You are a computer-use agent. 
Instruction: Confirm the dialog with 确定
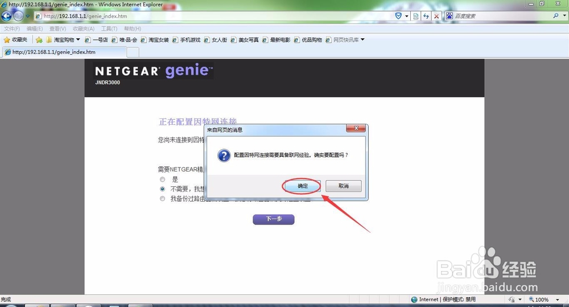coord(302,186)
